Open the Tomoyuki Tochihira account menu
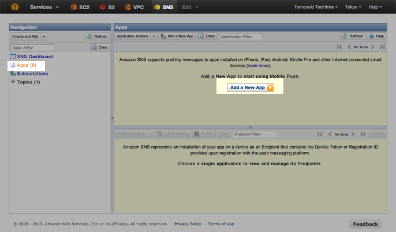 (x=316, y=7)
